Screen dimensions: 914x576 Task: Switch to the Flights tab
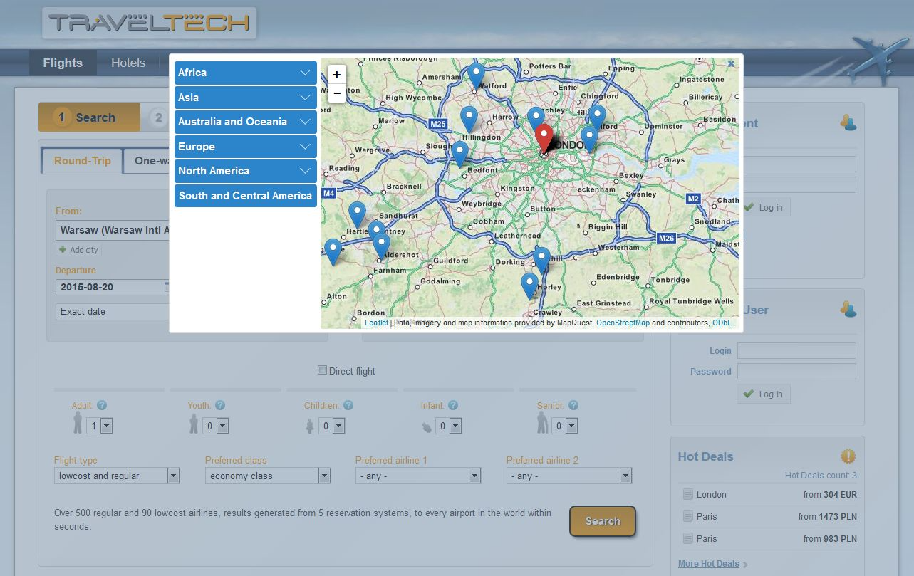tap(63, 63)
